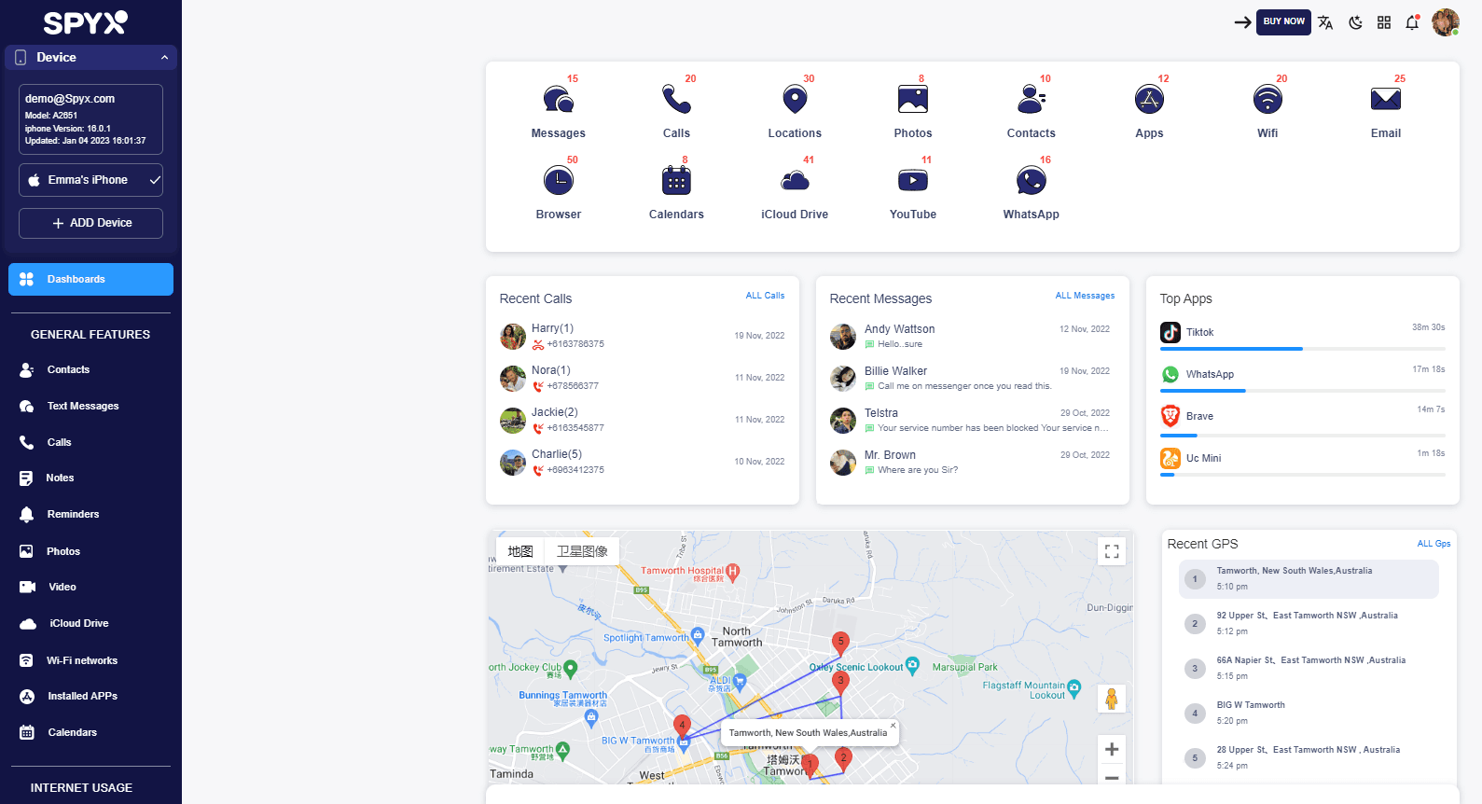The image size is (1482, 804).
Task: Toggle map fullscreen
Action: click(1112, 551)
